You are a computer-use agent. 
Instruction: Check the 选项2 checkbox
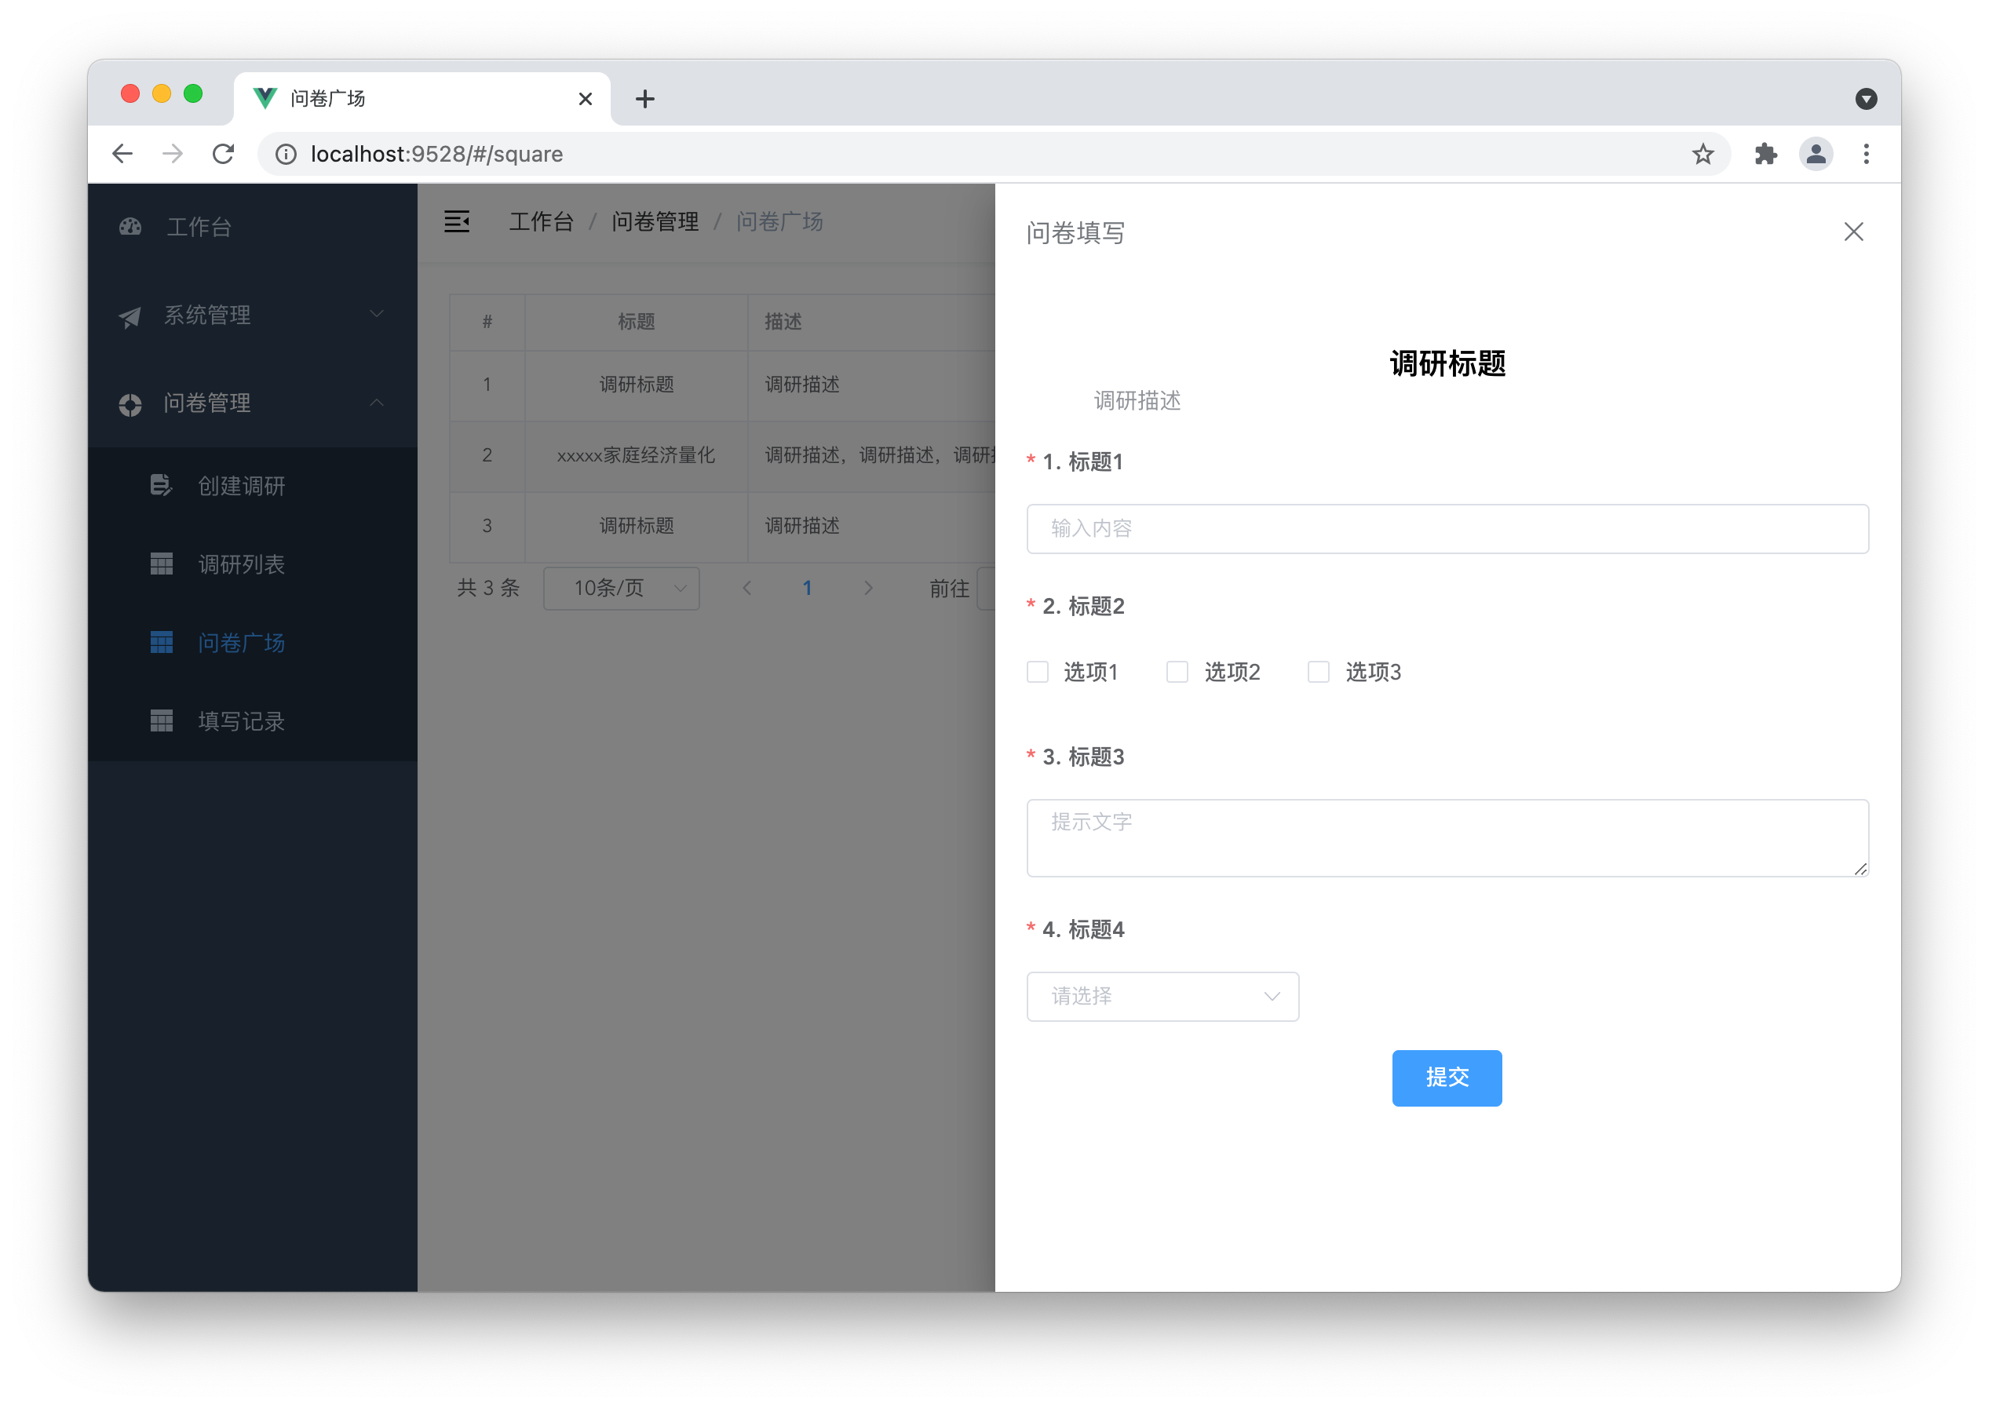coord(1177,672)
